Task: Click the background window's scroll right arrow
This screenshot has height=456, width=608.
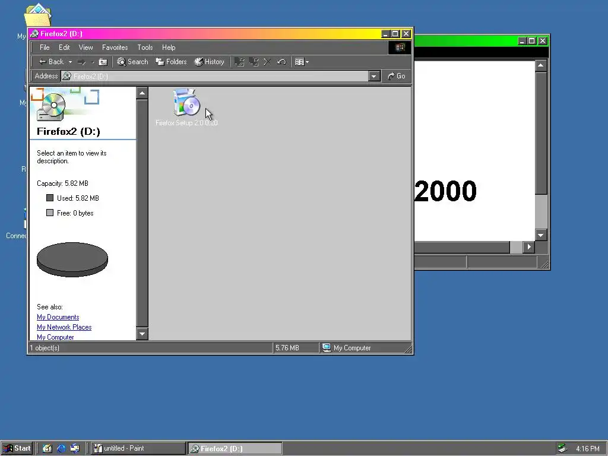Action: 529,247
